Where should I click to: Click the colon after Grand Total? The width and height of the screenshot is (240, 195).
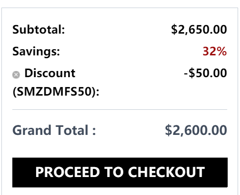[x=94, y=131]
